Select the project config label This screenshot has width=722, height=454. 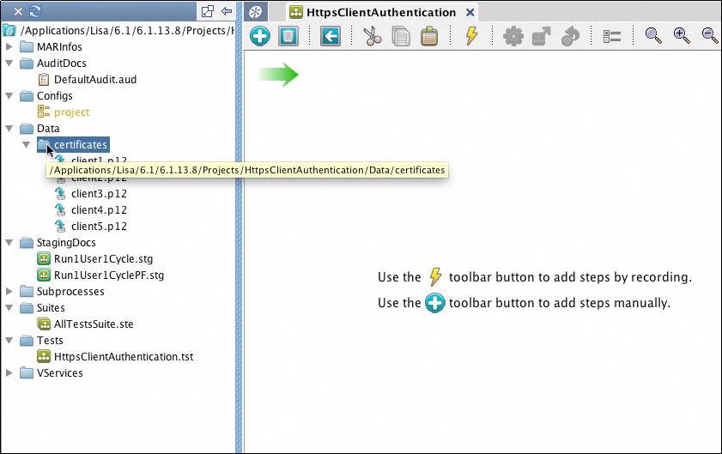click(x=72, y=112)
